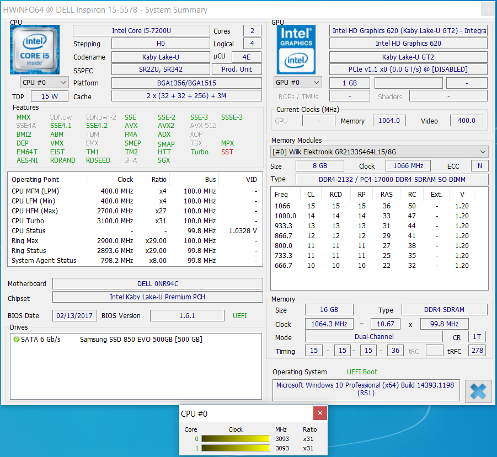
Task: Click the green UEFI Boot label
Action: pos(362,372)
